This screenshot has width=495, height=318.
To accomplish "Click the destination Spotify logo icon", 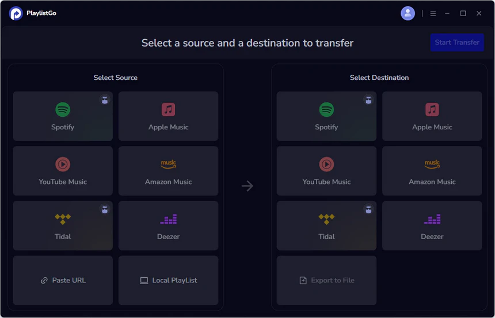I will 326,109.
